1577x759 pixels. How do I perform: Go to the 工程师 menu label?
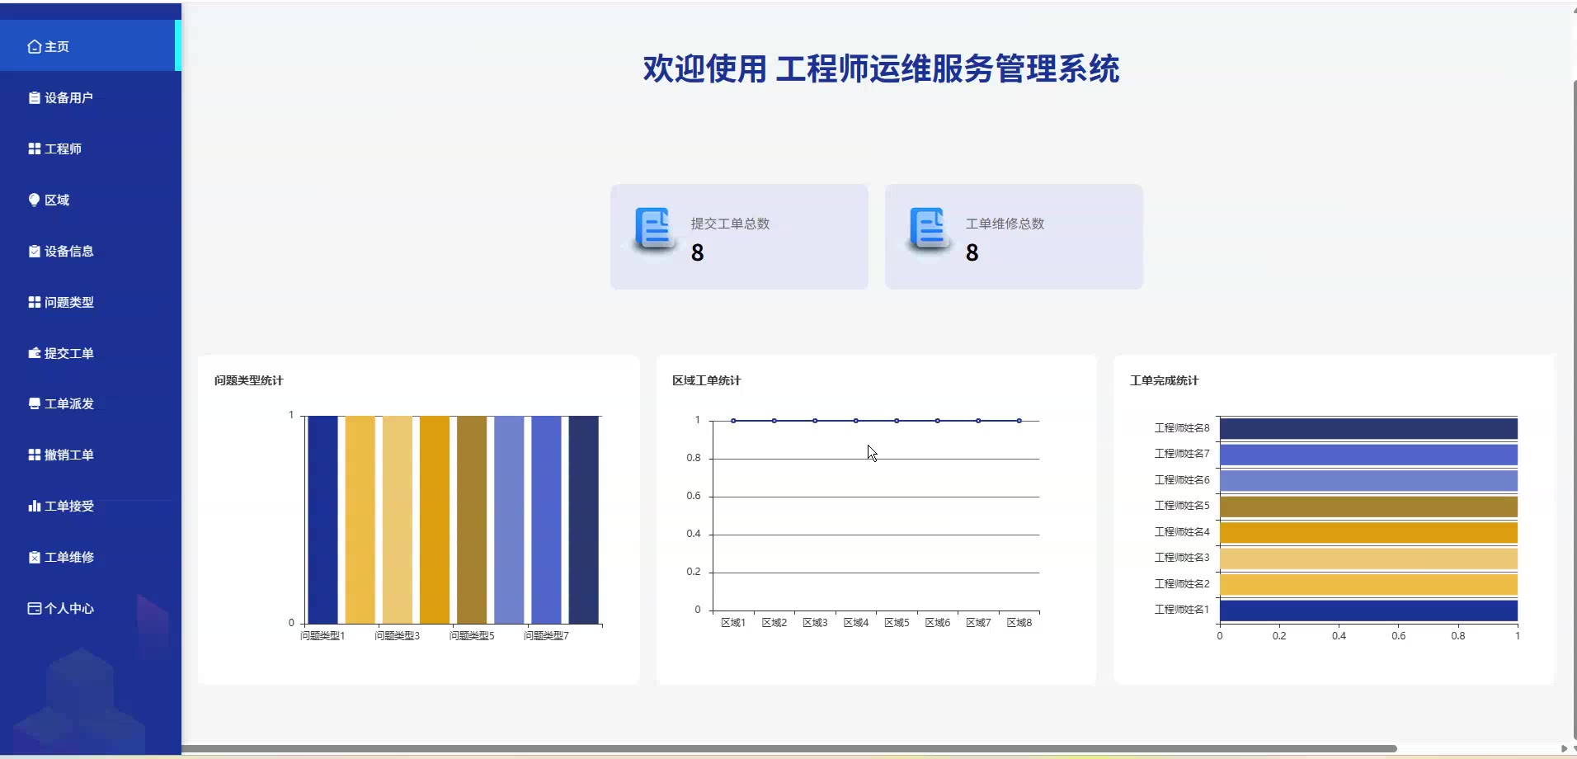point(63,149)
